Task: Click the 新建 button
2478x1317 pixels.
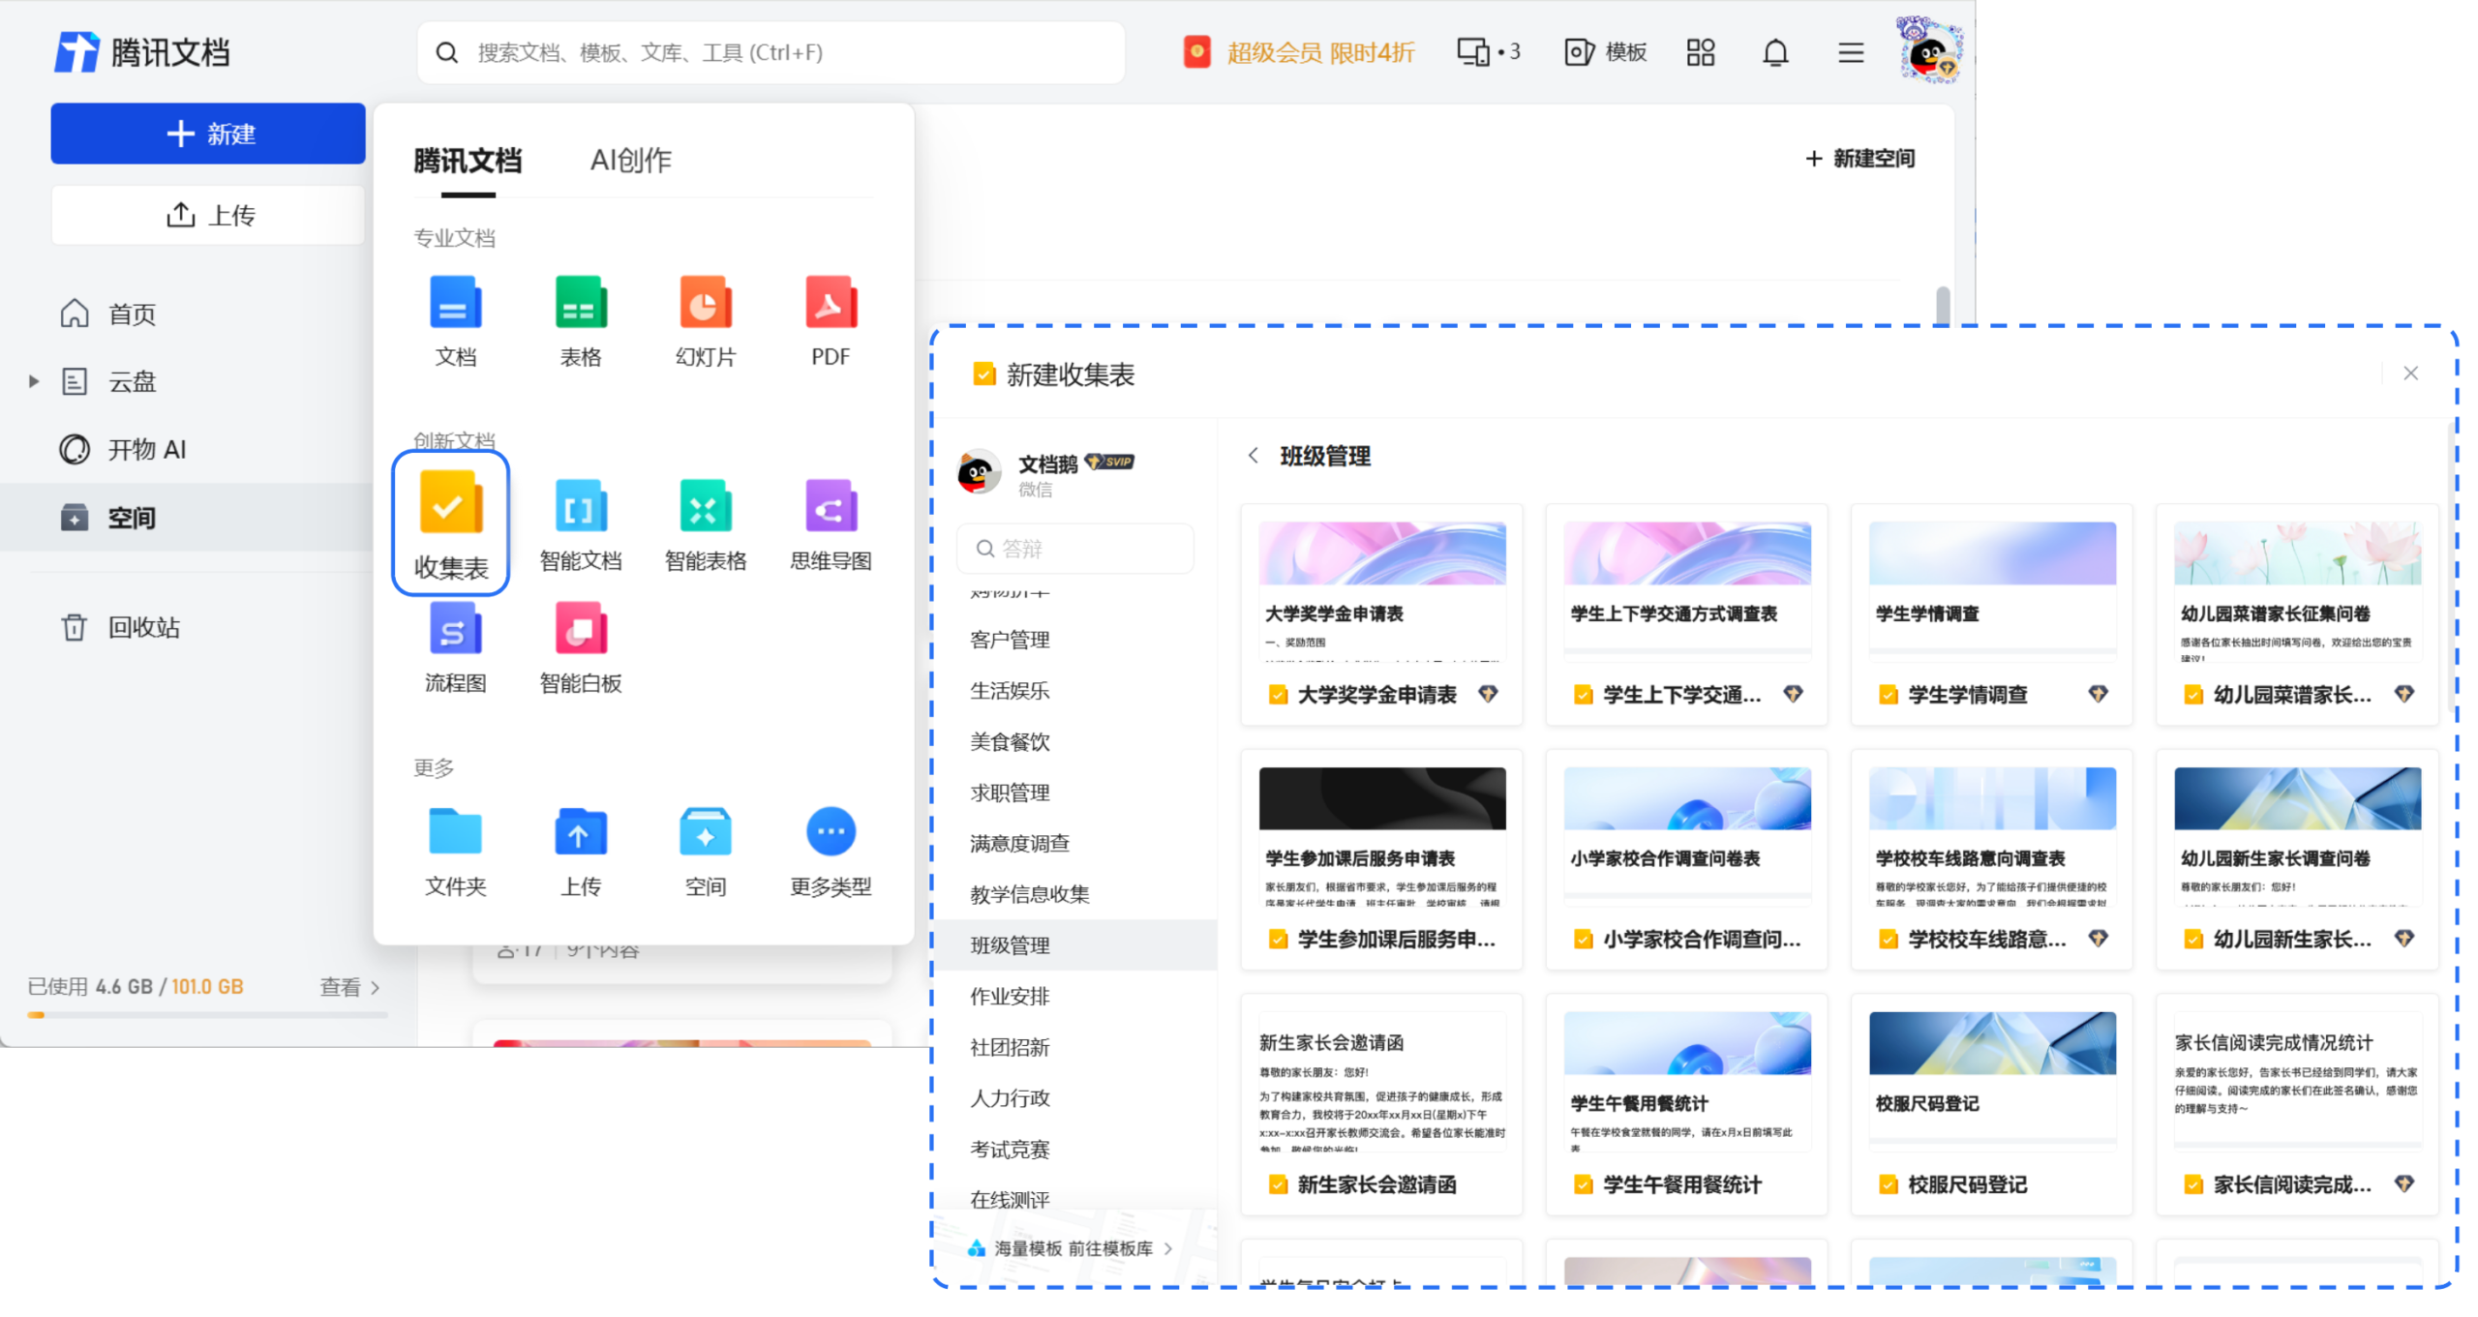Action: (x=207, y=133)
